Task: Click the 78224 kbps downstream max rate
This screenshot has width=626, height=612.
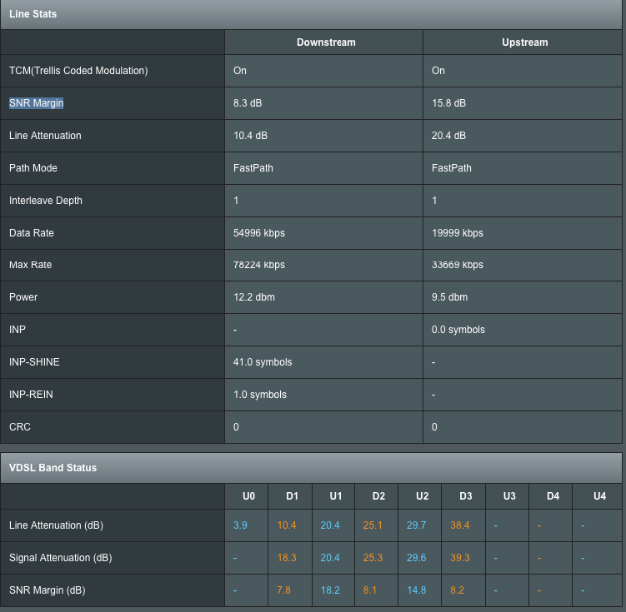Action: coord(259,266)
